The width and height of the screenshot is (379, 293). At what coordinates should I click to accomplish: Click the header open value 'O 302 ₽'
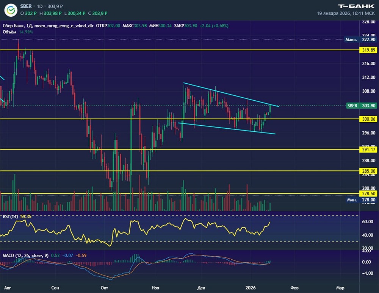pos(28,13)
